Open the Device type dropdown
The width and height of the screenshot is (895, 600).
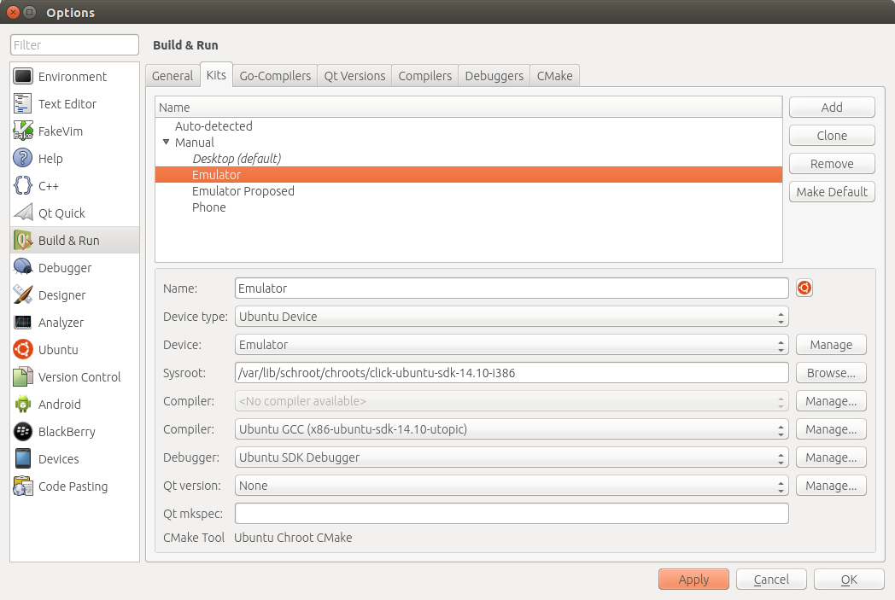coord(511,317)
